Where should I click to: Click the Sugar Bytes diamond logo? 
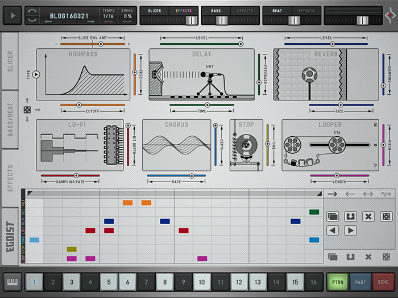click(390, 16)
